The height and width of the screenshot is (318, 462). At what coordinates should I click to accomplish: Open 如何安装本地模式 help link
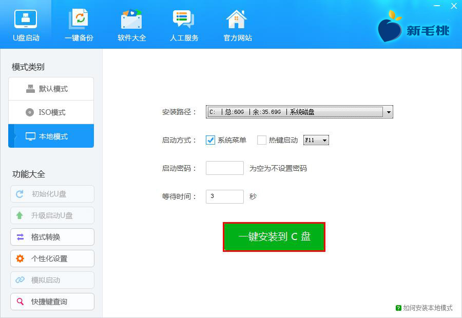click(428, 308)
